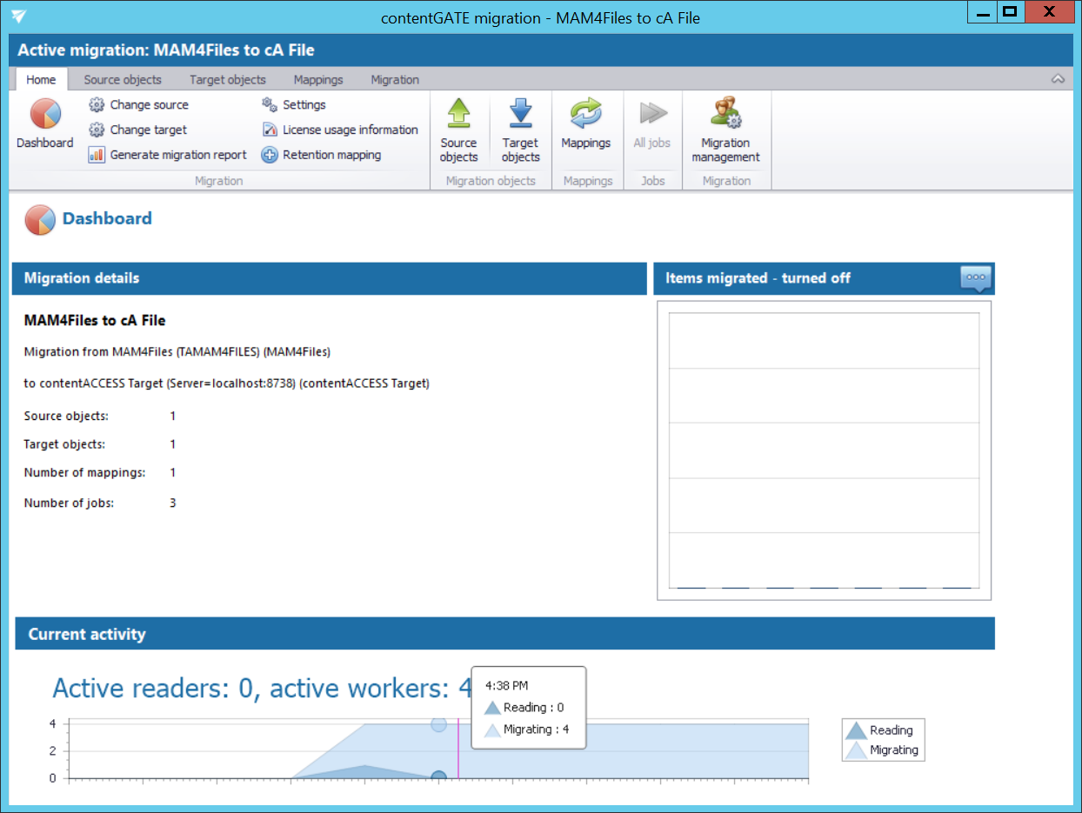This screenshot has height=813, width=1082.
Task: Collapse the ribbon with the chevron
Action: click(1058, 79)
